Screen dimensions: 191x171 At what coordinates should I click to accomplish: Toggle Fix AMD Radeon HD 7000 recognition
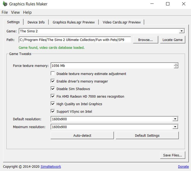coord(53,96)
